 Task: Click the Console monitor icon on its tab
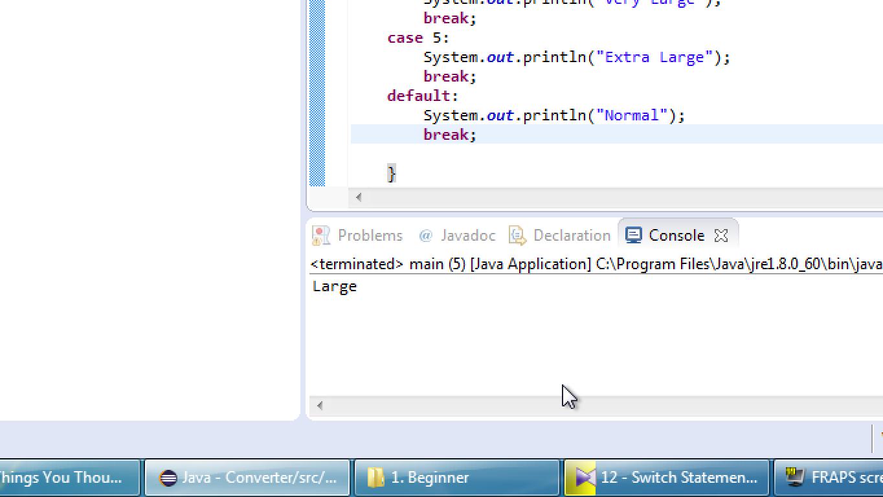[632, 235]
